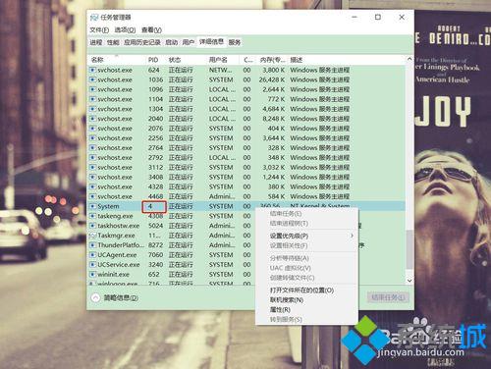This screenshot has width=491, height=369.
Task: Click the ThunderPlatform process icon
Action: click(x=93, y=245)
